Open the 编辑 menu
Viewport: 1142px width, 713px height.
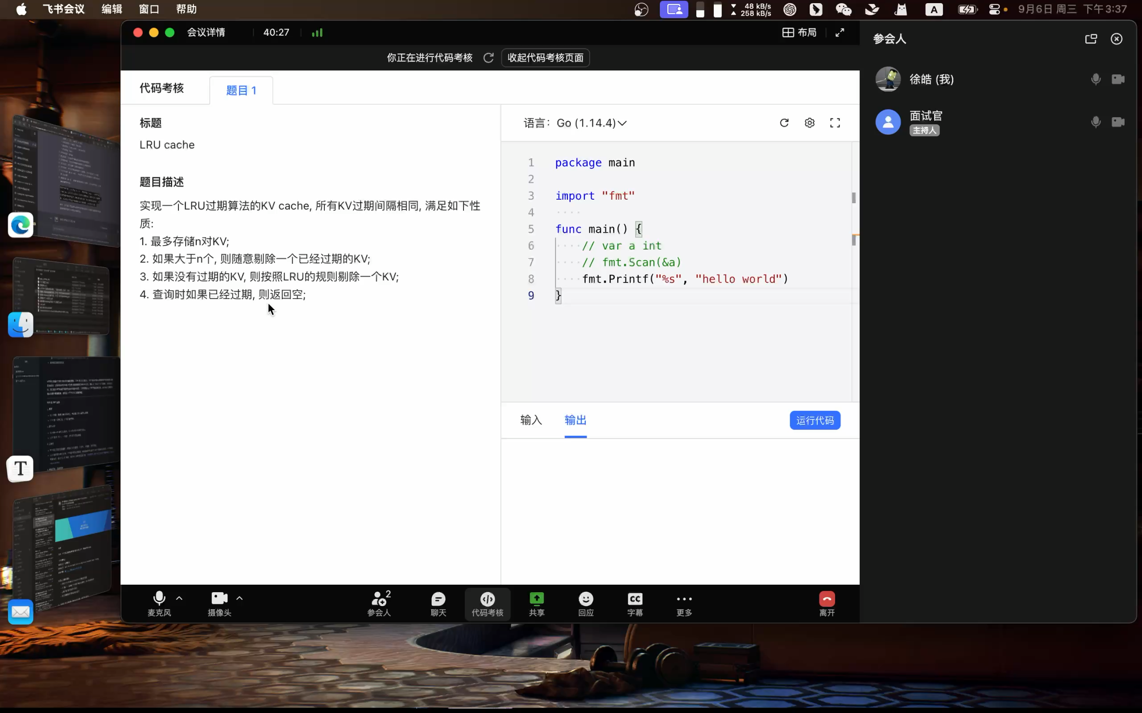(112, 9)
